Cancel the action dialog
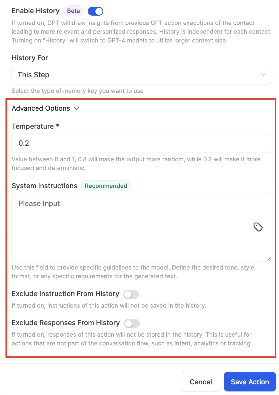Screen dimensions: 279x395 tap(201, 382)
